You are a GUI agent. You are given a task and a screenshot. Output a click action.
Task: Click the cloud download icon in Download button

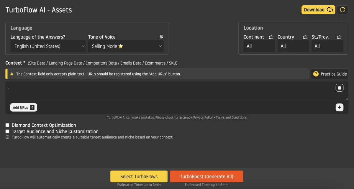[x=330, y=10]
